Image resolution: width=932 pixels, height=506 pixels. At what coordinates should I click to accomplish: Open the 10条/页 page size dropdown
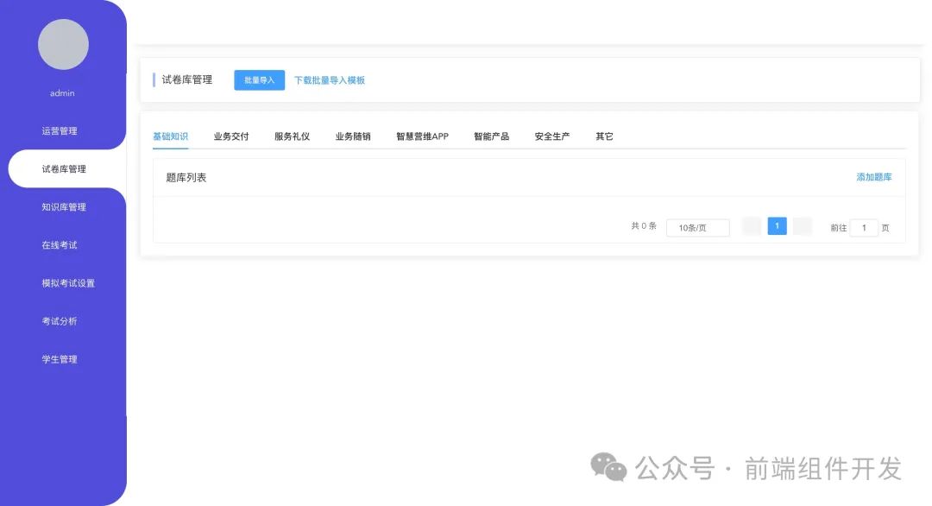(x=697, y=227)
